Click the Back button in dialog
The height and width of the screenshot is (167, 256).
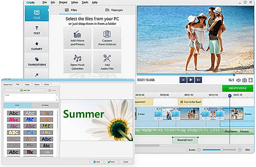[97, 162]
